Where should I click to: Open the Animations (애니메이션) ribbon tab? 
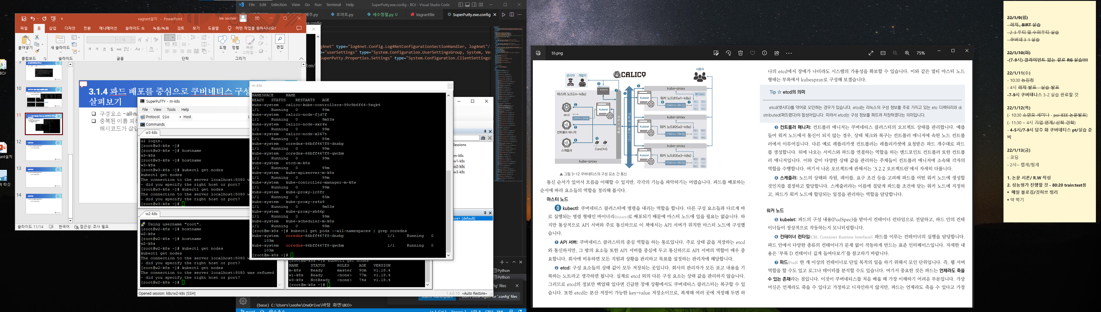pos(108,28)
